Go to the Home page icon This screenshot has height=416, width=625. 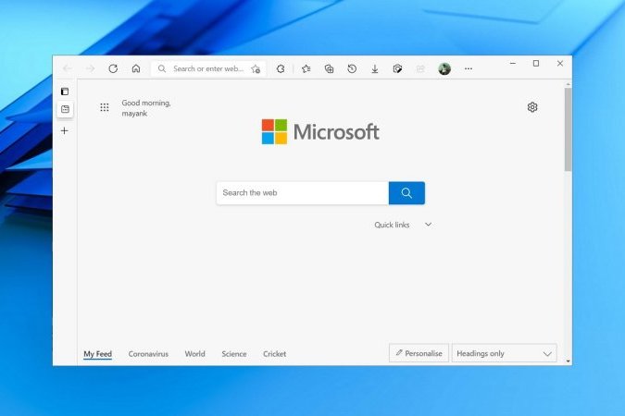(136, 68)
